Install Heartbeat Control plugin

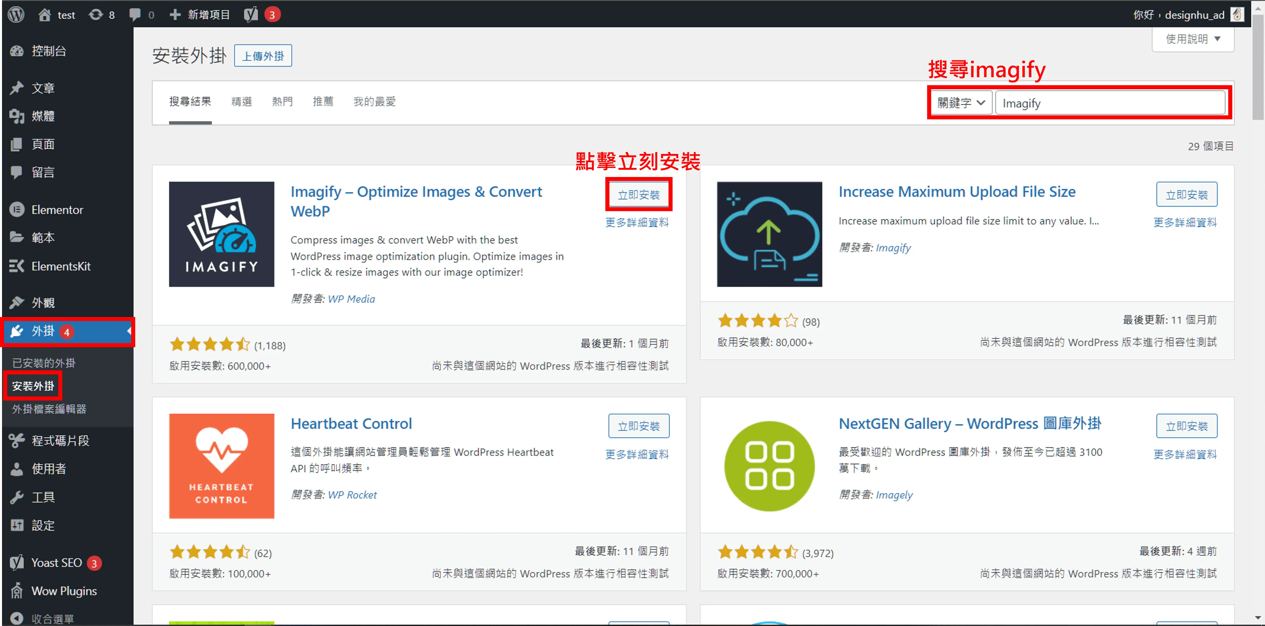point(638,426)
